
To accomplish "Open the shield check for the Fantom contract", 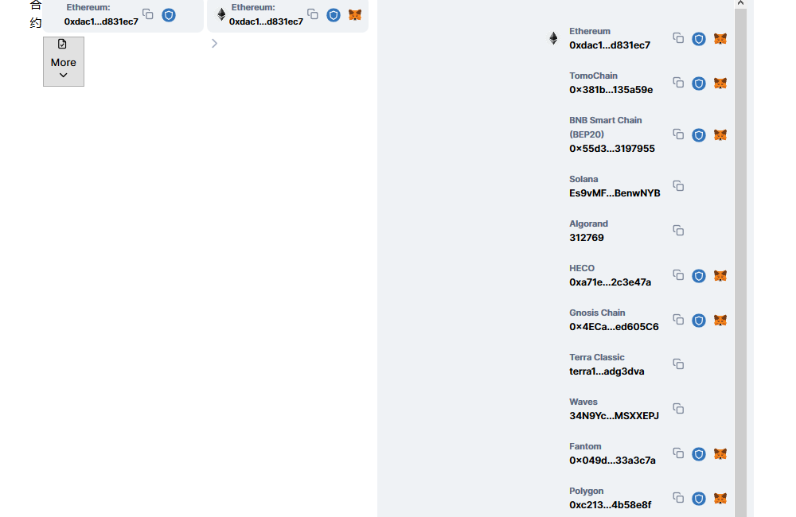I will [699, 454].
